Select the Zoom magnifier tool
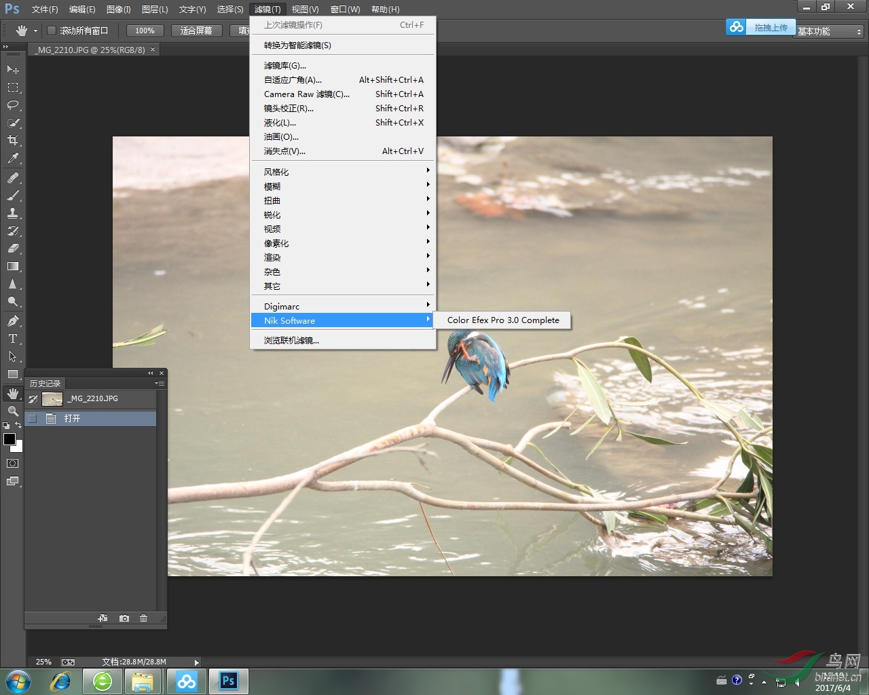 13,411
